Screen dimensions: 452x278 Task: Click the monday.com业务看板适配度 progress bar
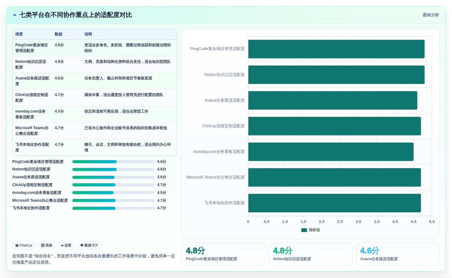(x=113, y=193)
